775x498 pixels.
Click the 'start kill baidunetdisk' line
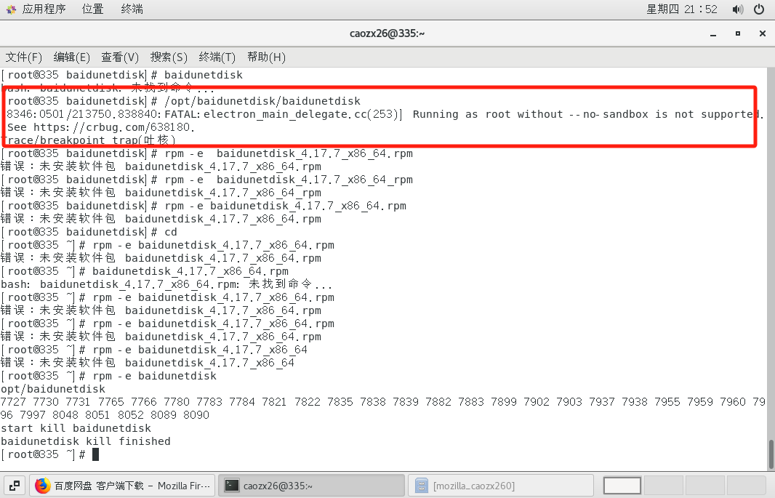(x=76, y=428)
